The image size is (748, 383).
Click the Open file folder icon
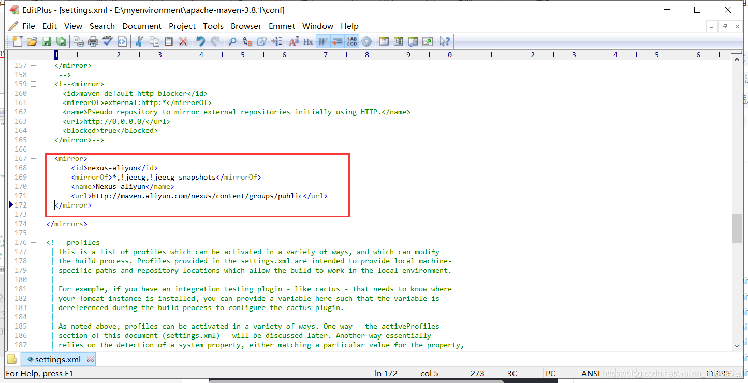[32, 41]
